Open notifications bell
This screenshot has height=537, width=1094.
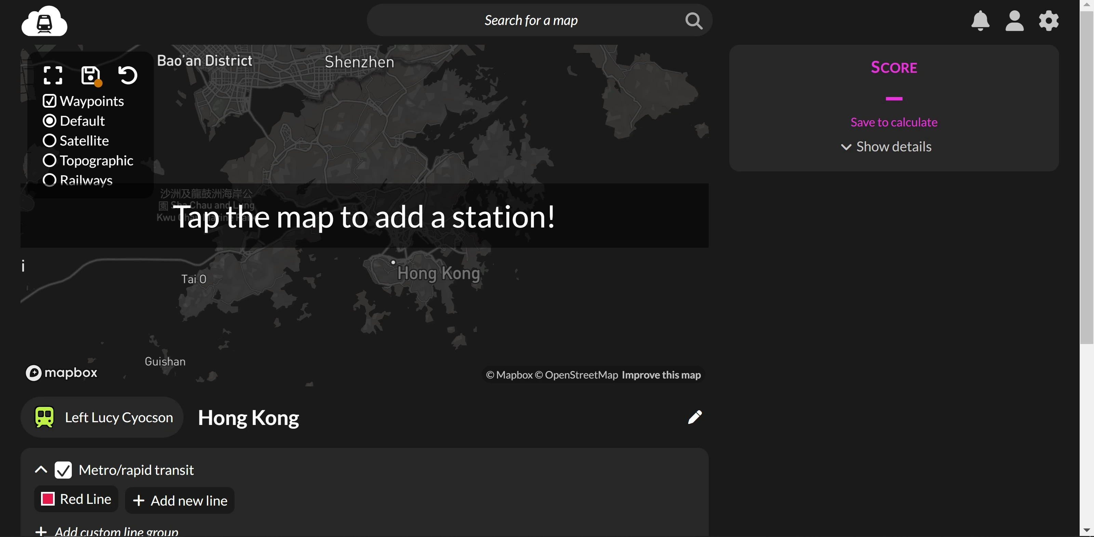click(980, 21)
